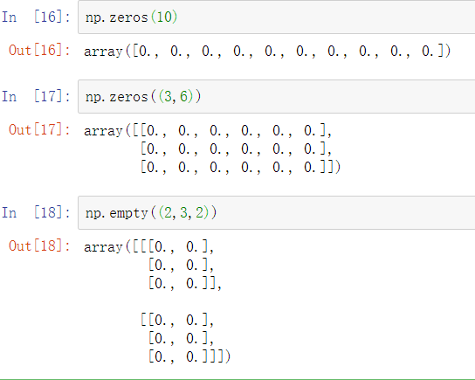
Task: Place cursor on np in cell 17
Action: [x=93, y=98]
